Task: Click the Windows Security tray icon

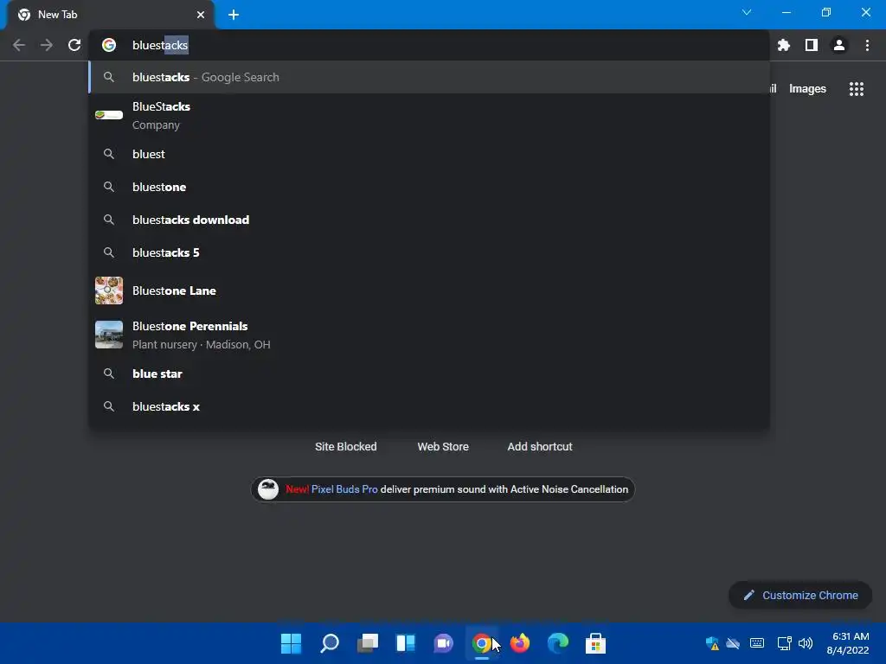Action: pos(712,643)
